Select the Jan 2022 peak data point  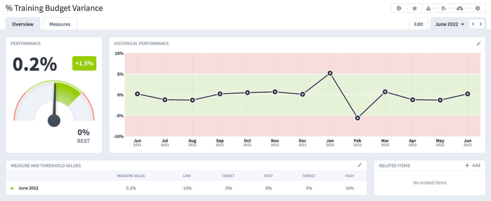pyautogui.click(x=330, y=73)
